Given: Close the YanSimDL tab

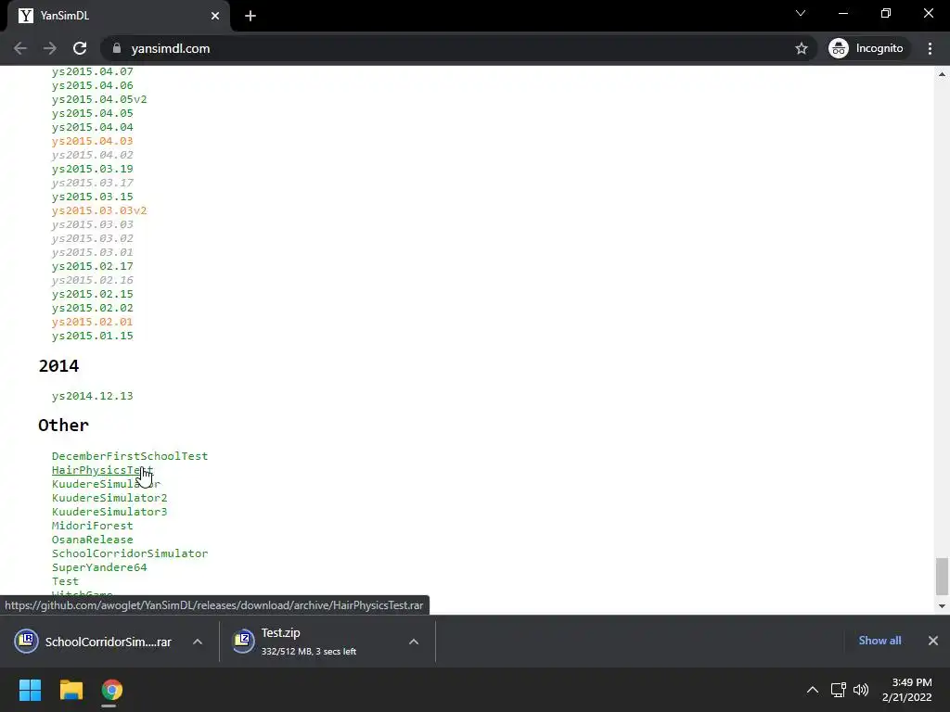Looking at the screenshot, I should [x=215, y=16].
